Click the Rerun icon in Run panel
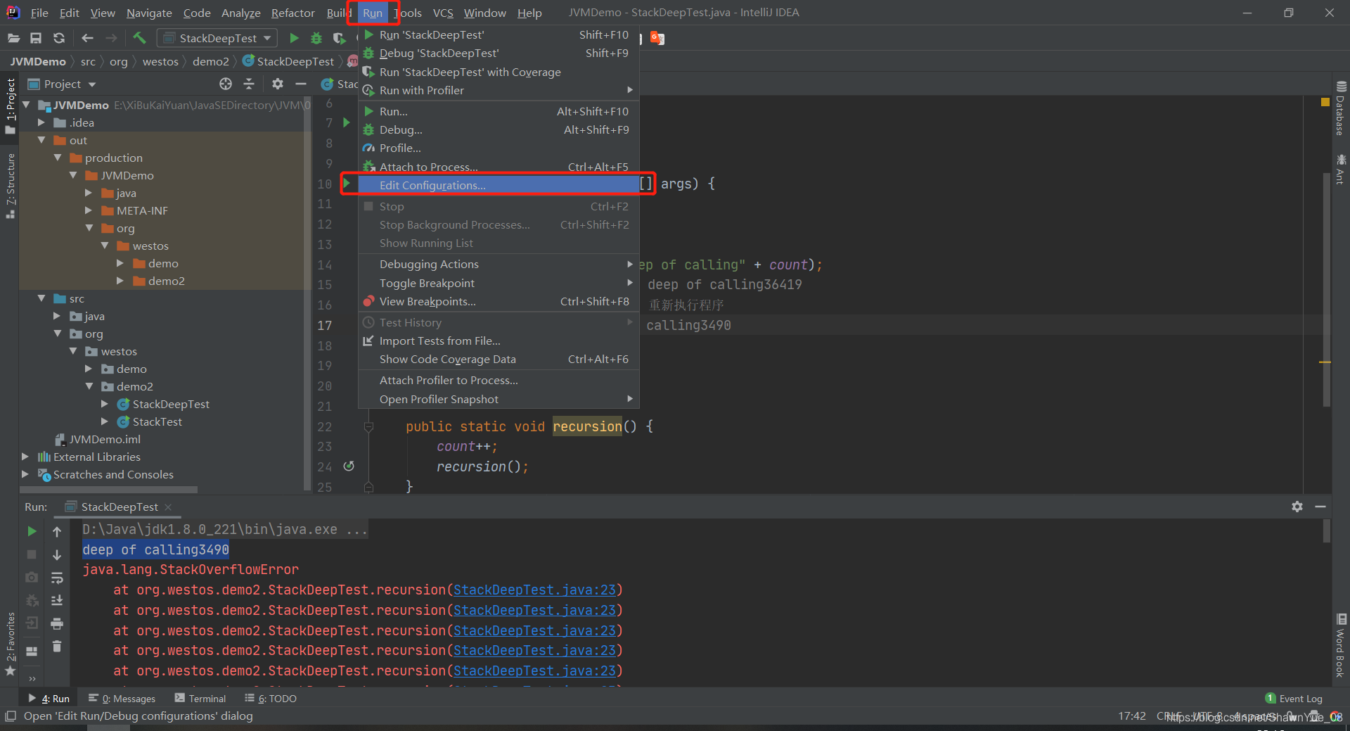This screenshot has width=1350, height=731. pos(32,531)
